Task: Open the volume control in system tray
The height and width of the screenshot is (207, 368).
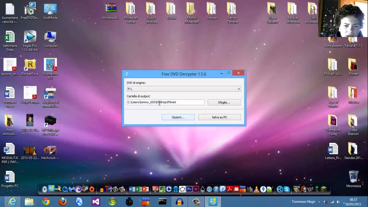Action: click(338, 202)
